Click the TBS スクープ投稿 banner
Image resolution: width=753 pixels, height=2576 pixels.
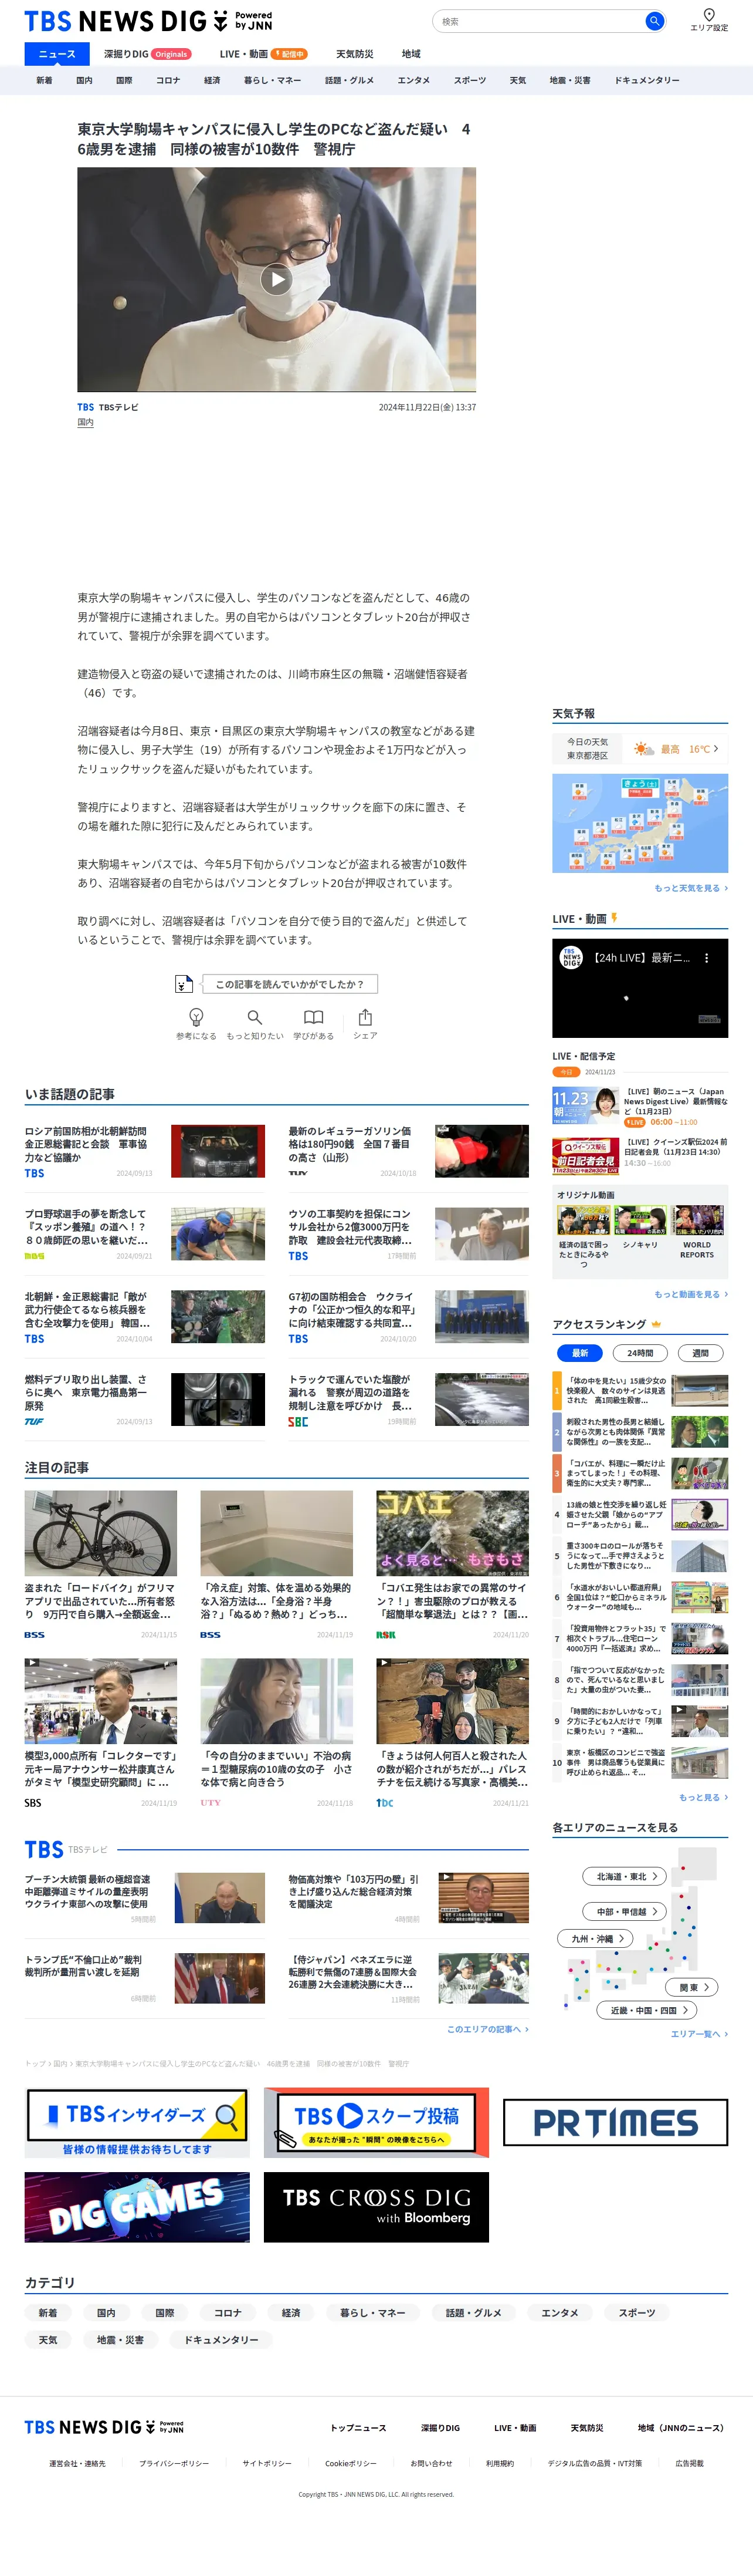pos(375,2122)
